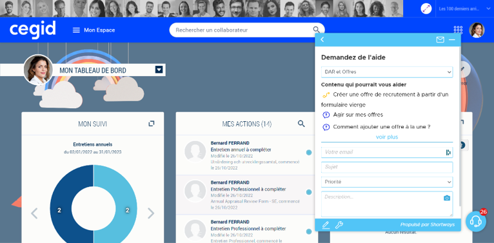Image resolution: width=494 pixels, height=243 pixels.
Task: Click the voir plus link
Action: coord(386,137)
